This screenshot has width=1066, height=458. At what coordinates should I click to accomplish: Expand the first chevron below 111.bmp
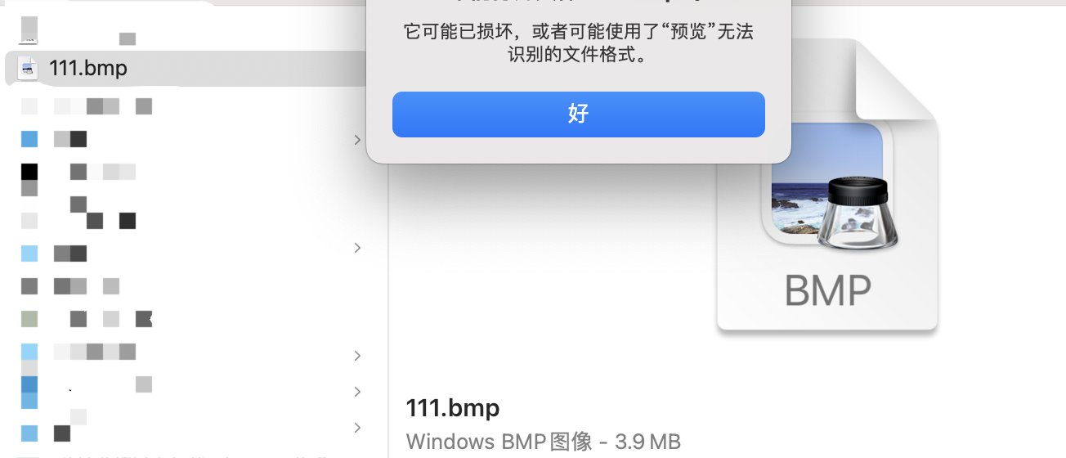pyautogui.click(x=357, y=140)
